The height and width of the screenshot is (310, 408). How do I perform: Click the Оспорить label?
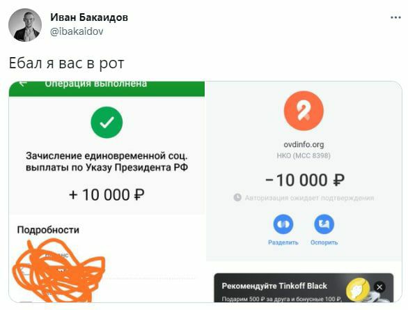tap(324, 242)
